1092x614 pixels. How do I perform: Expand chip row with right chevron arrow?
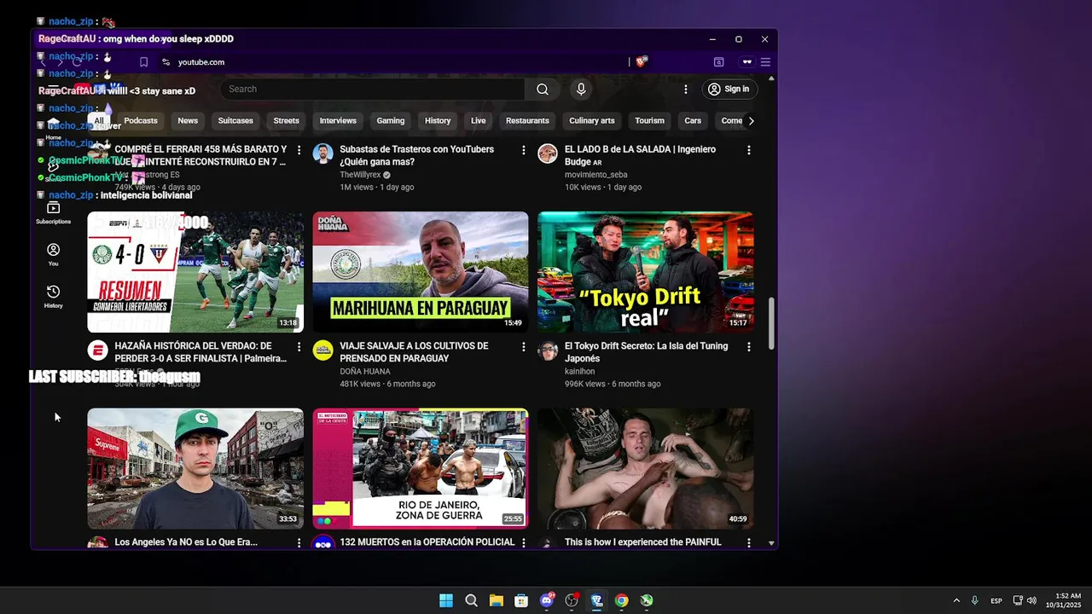point(751,120)
